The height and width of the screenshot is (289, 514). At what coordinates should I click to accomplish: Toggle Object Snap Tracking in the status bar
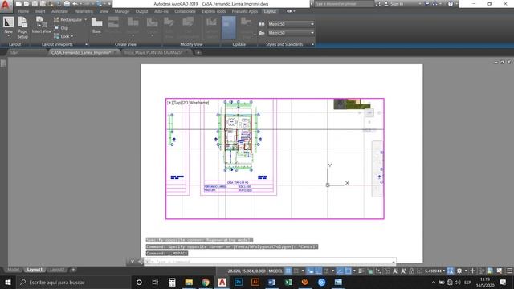tap(340, 271)
